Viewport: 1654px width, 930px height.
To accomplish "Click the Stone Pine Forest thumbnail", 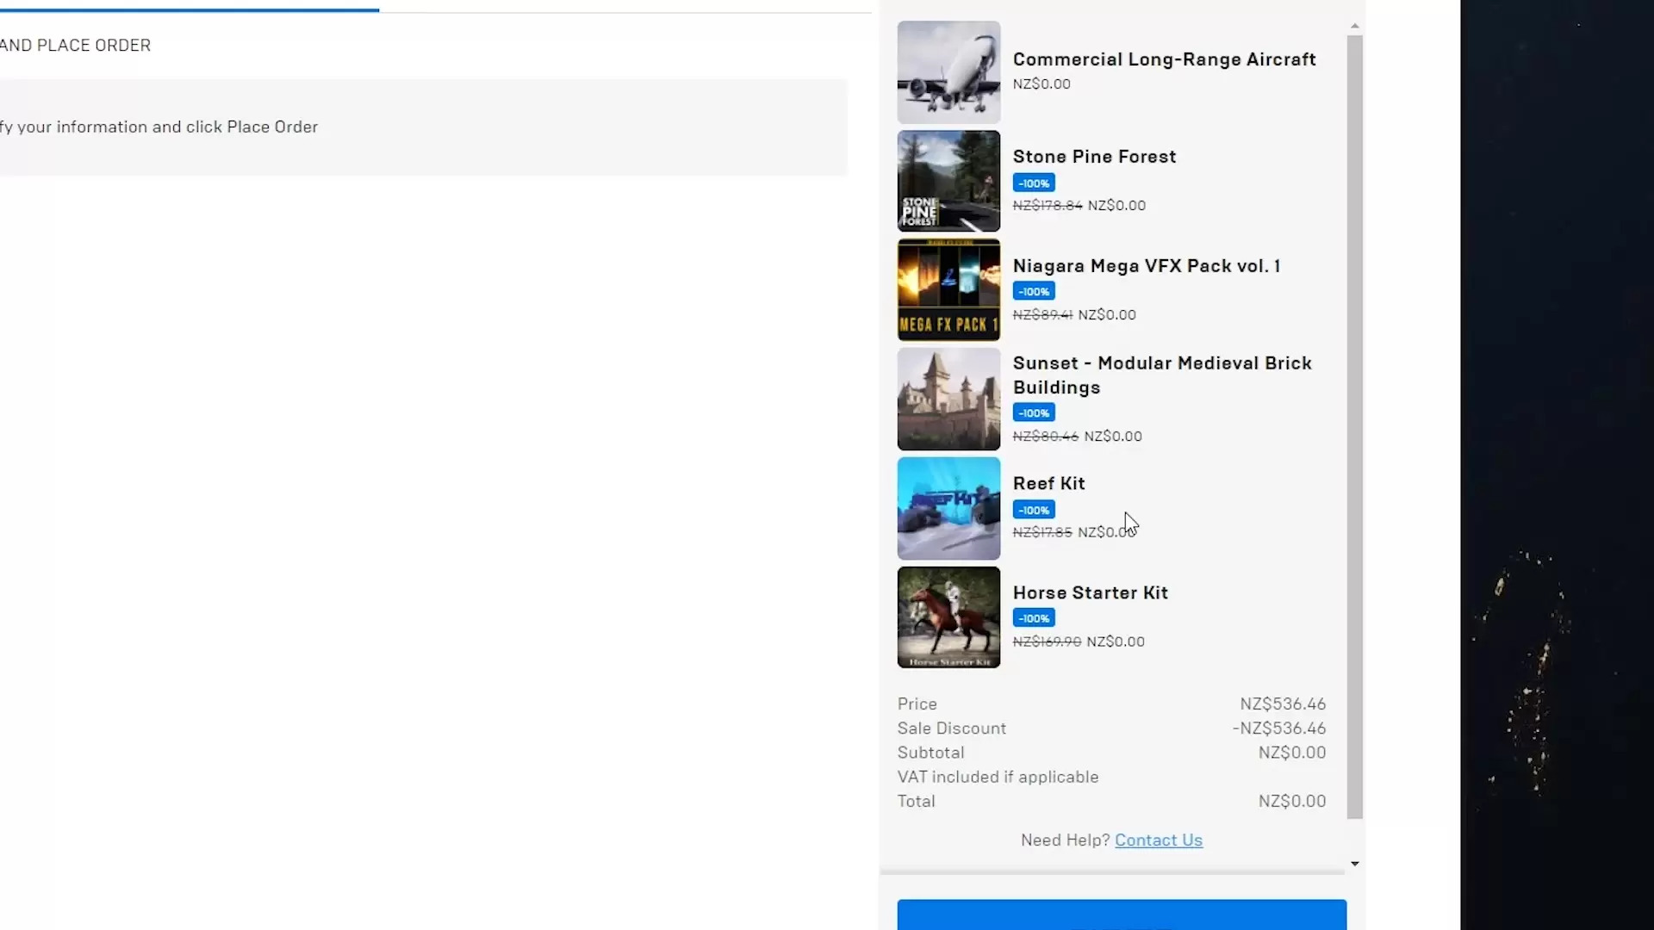I will [x=948, y=181].
